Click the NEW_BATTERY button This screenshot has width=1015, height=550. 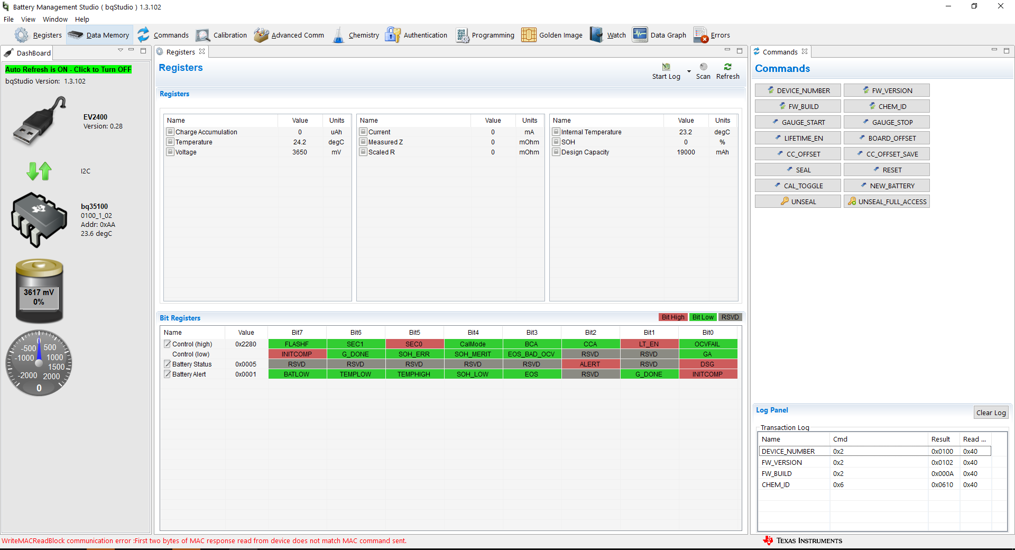[x=887, y=186]
